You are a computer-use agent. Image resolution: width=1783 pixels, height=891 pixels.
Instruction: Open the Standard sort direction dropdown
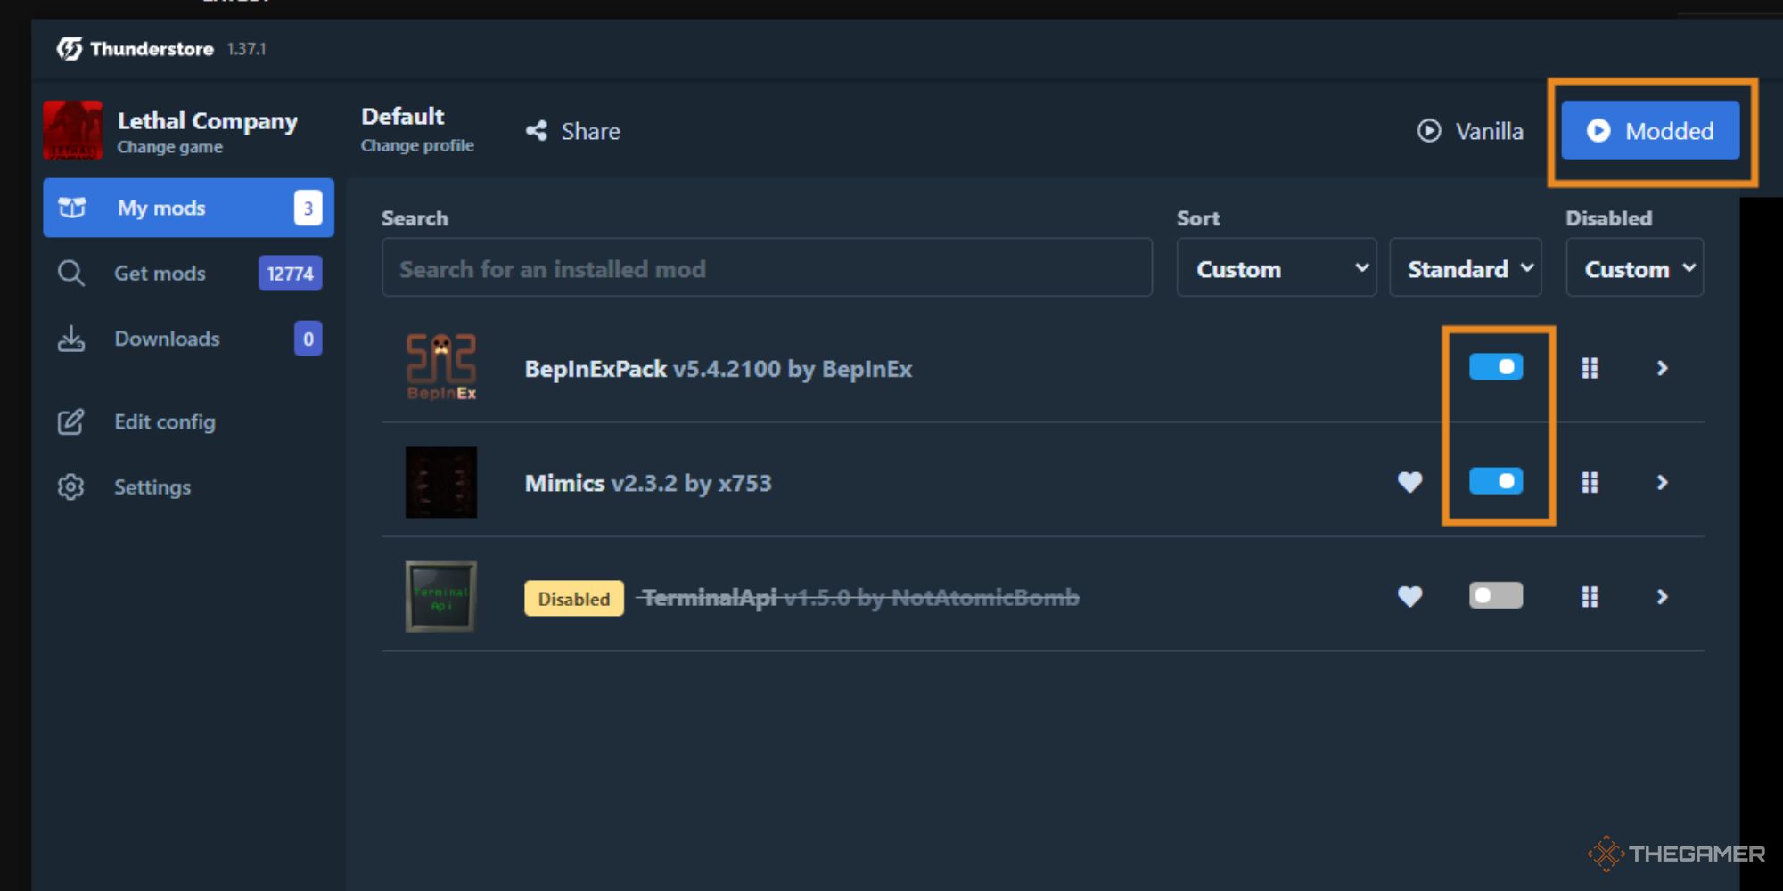pyautogui.click(x=1466, y=267)
